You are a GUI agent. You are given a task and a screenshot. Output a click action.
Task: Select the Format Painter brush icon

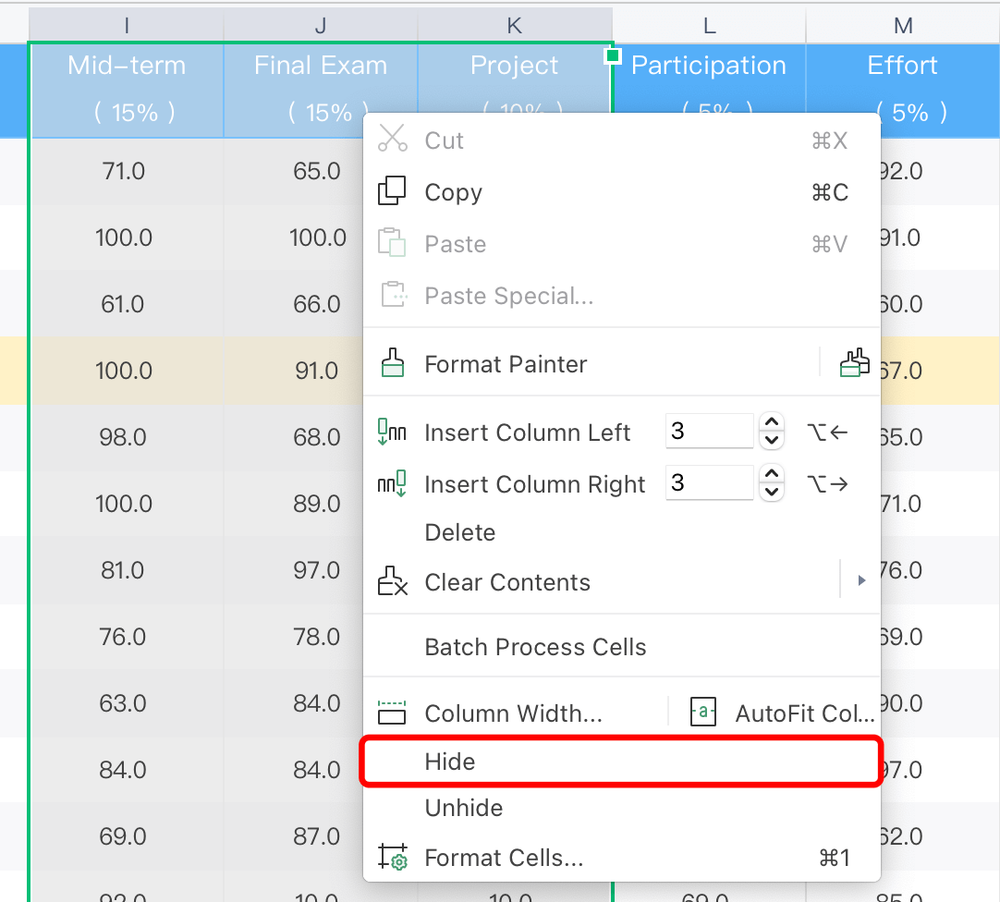(393, 363)
